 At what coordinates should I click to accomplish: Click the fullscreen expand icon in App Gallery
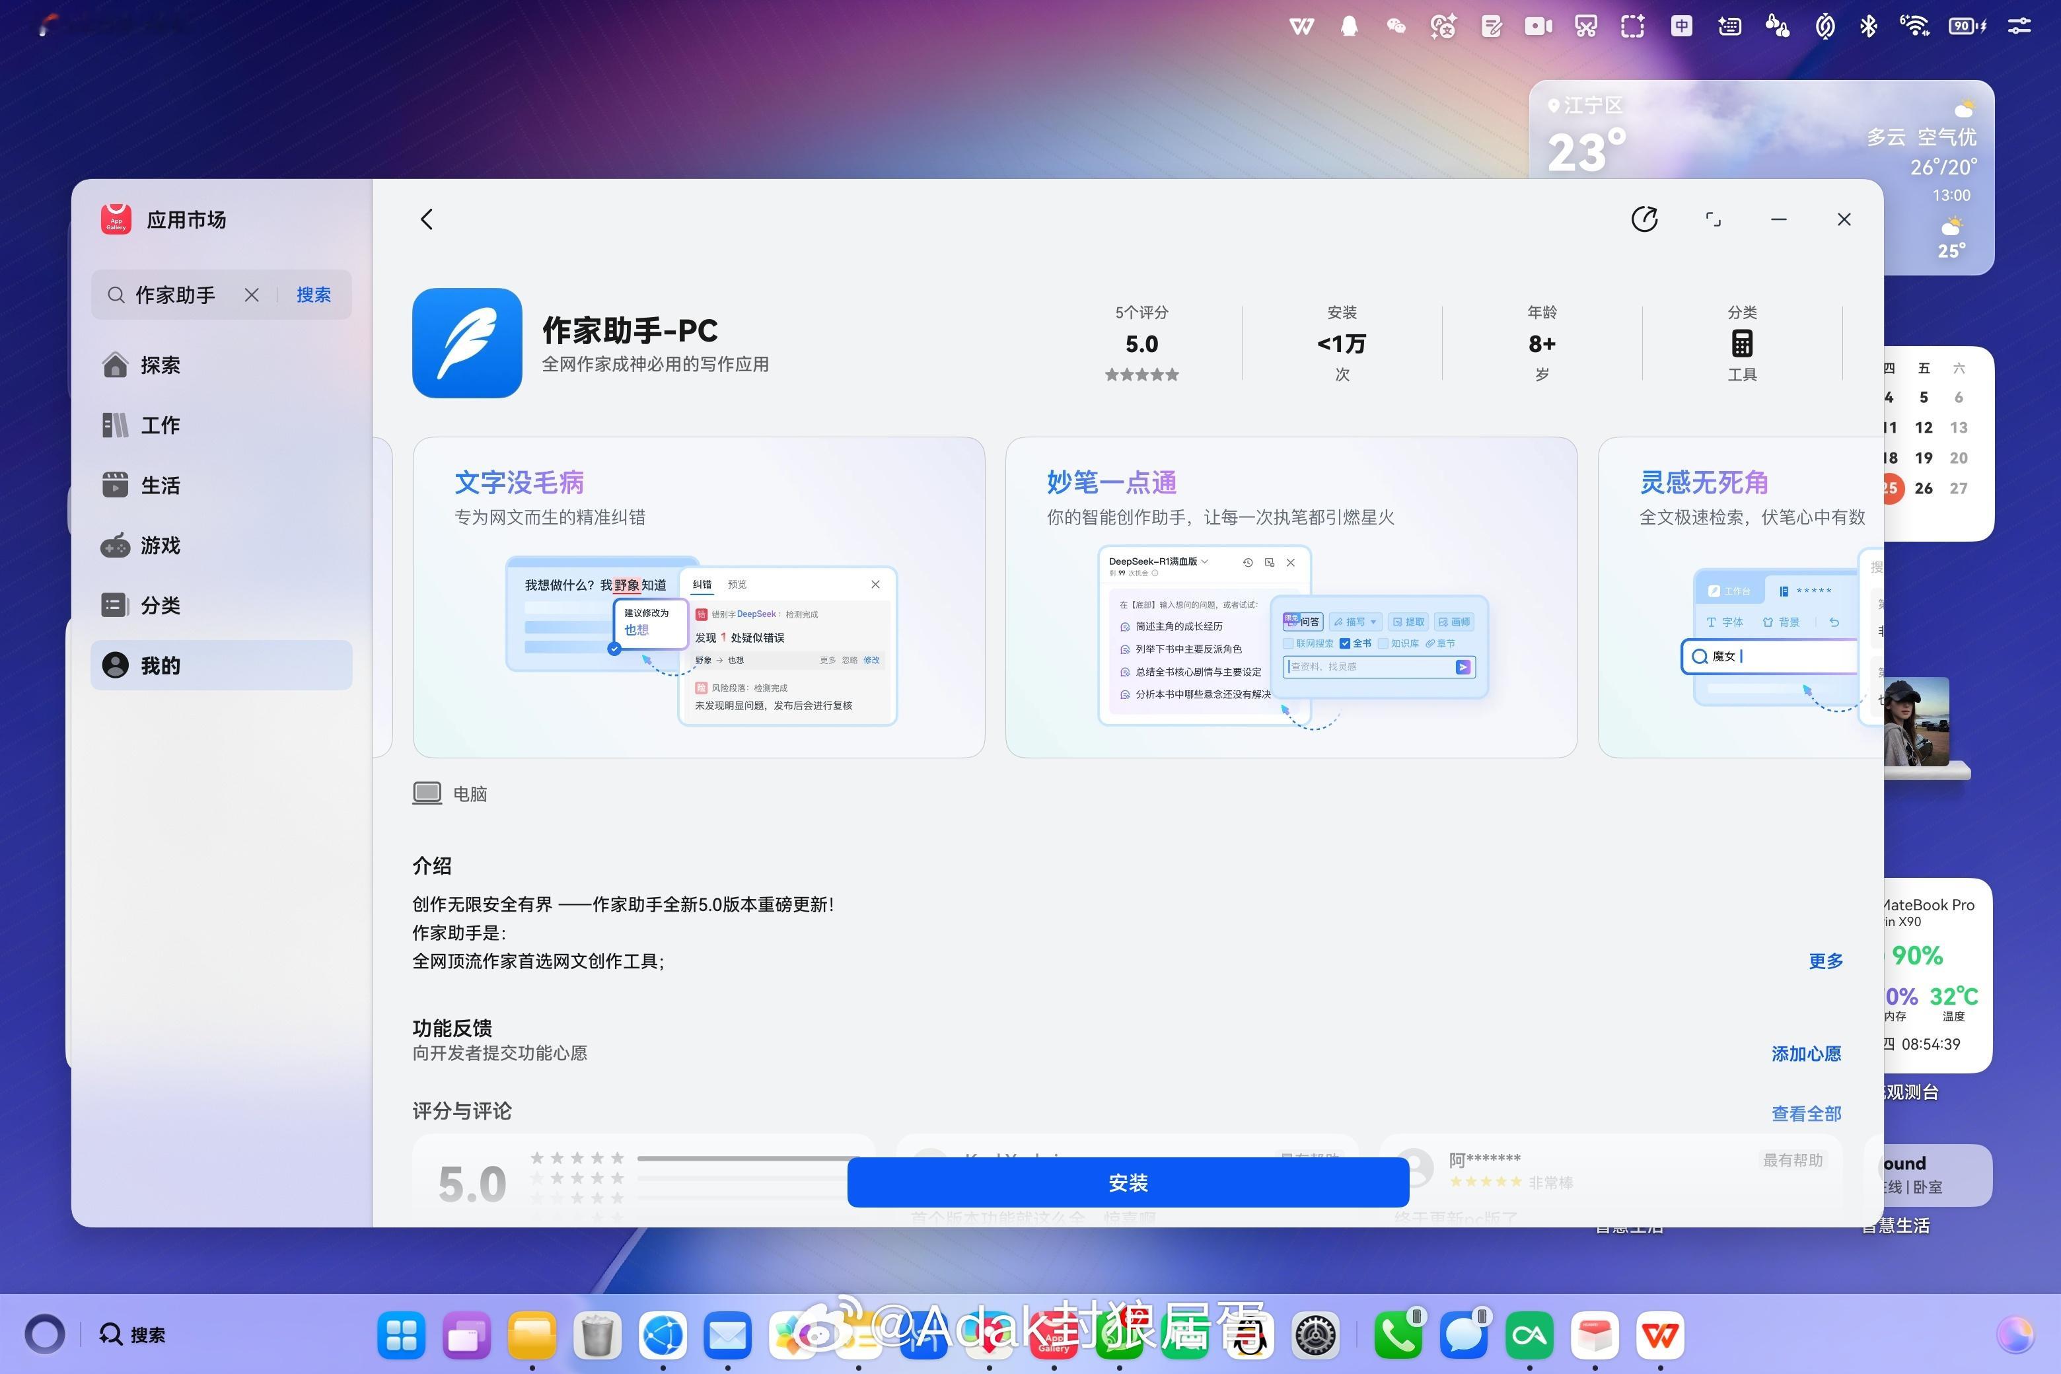pyautogui.click(x=1713, y=219)
